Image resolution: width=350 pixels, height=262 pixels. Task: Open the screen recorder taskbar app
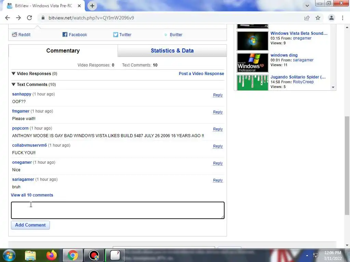[94, 255]
